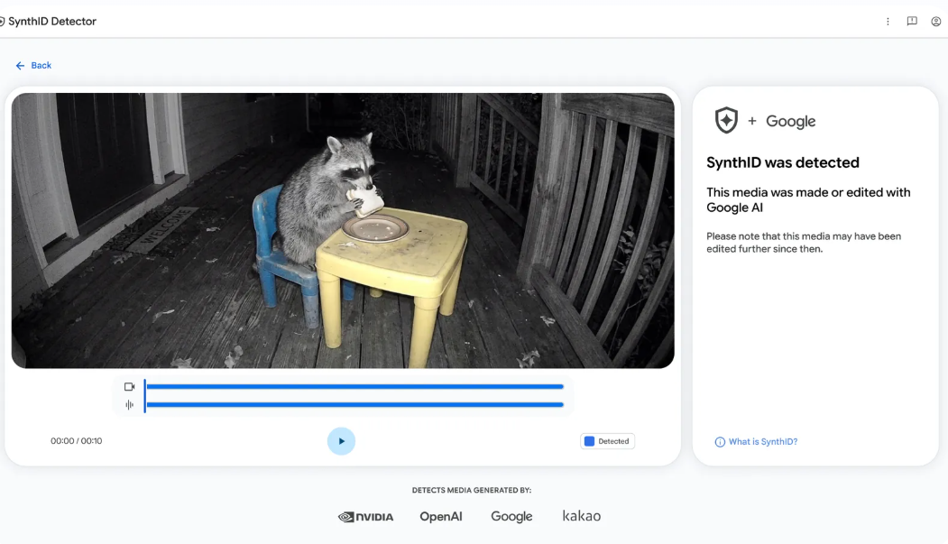Open the three-dot more options menu
The height and width of the screenshot is (544, 948).
coord(888,22)
